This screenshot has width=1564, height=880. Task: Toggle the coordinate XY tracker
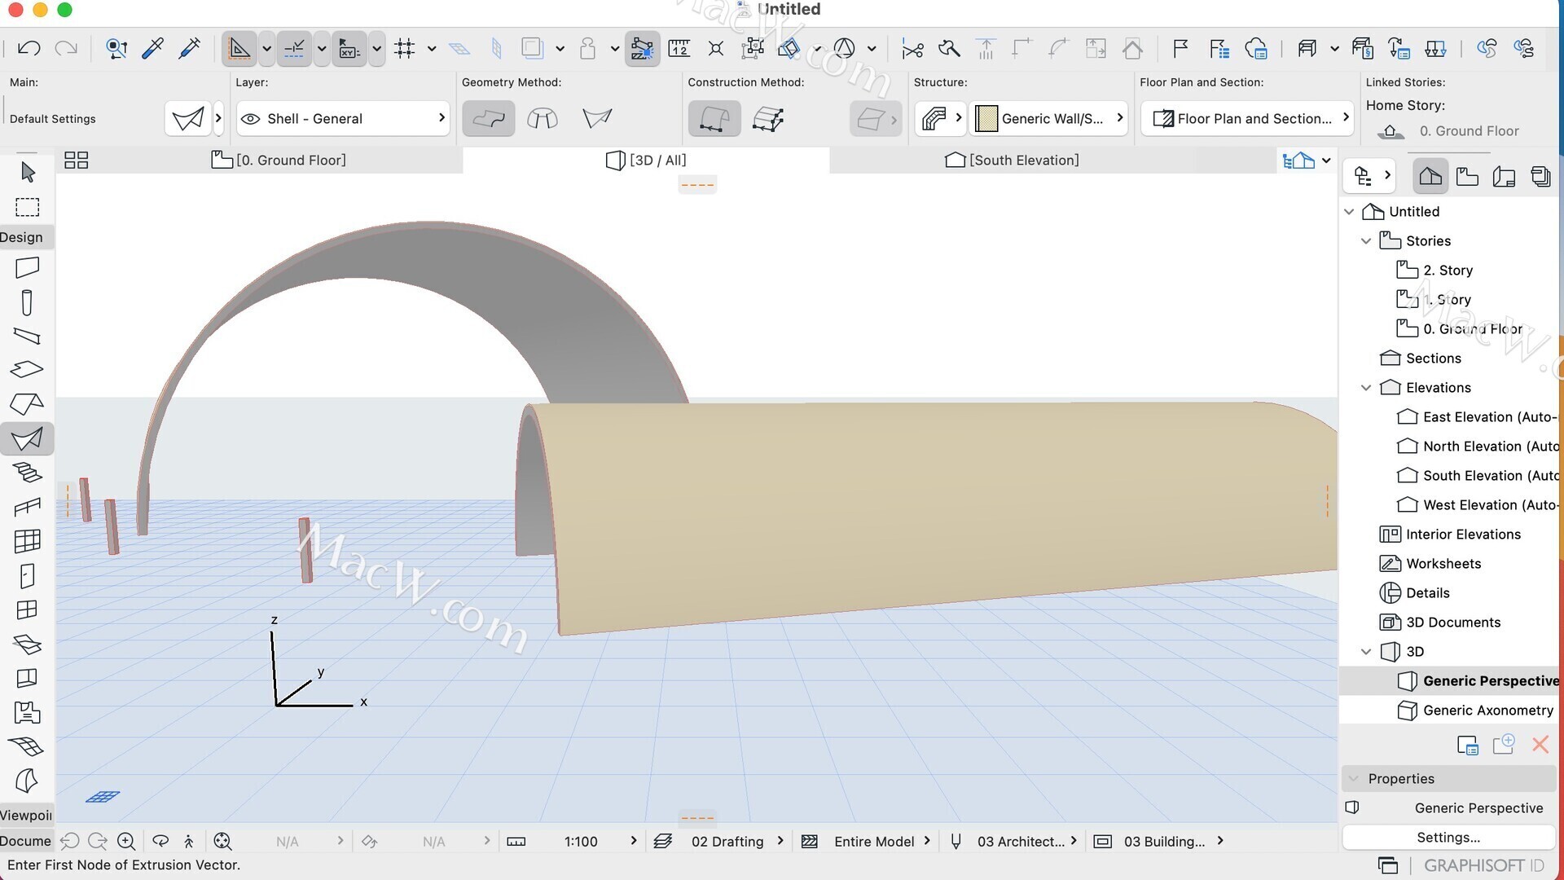[349, 49]
